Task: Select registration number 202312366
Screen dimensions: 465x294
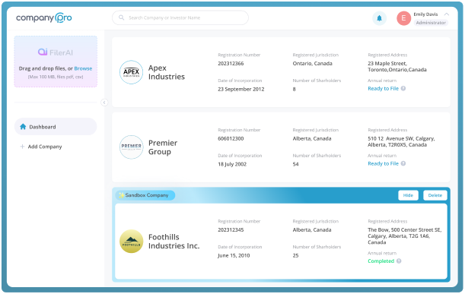Action: (231, 63)
